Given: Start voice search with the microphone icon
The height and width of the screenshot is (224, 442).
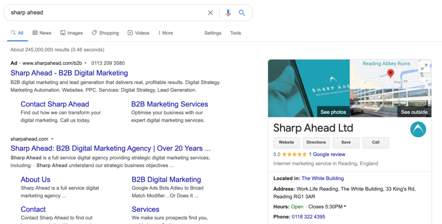Looking at the screenshot, I should point(228,13).
